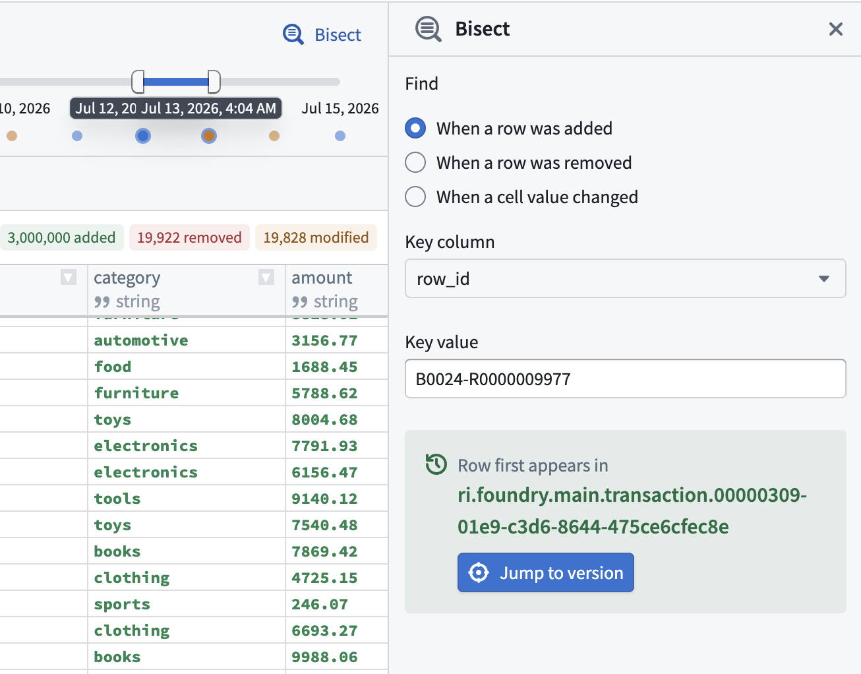Click the history icon beside 'Row first appears in'
861x674 pixels.
point(436,464)
